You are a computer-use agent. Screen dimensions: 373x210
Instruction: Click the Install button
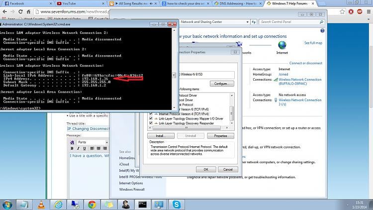pos(161,136)
